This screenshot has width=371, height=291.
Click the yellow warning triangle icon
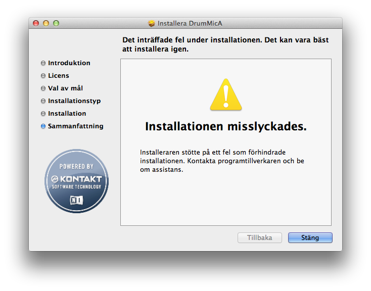[x=226, y=94]
